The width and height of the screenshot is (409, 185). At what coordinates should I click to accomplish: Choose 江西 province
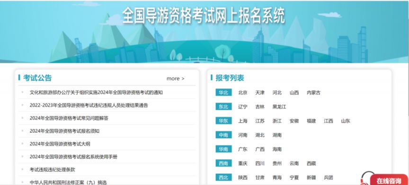pos(329,121)
